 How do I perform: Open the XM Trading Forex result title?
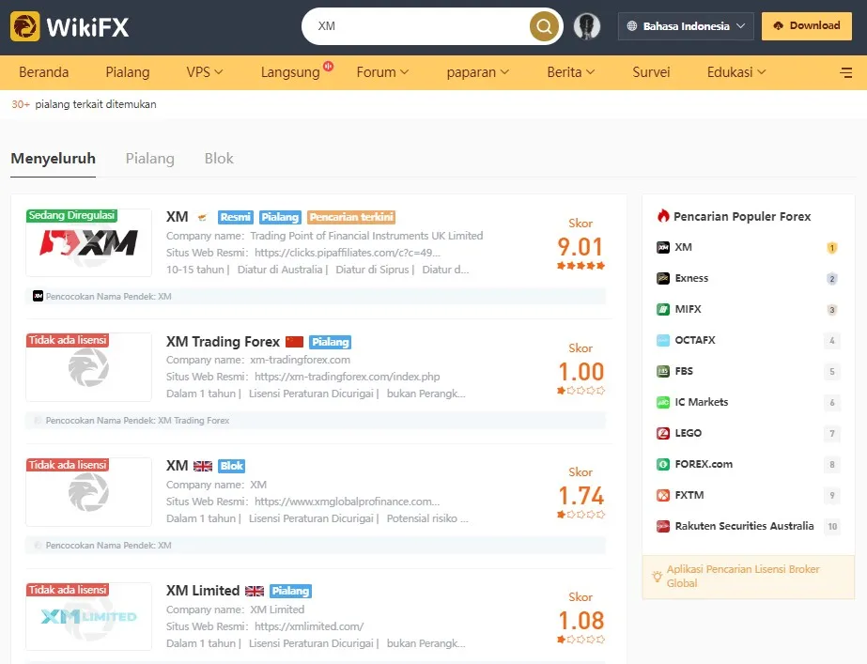click(223, 342)
